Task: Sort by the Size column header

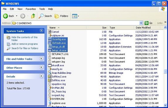Action: click(97, 28)
